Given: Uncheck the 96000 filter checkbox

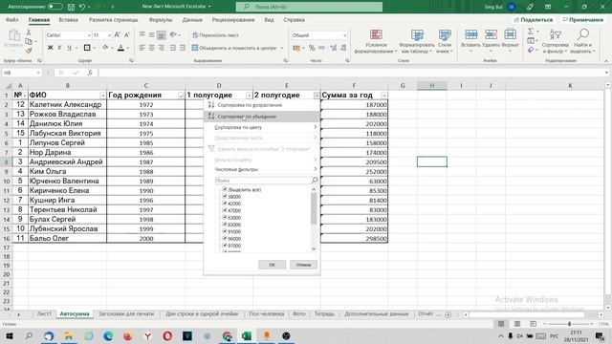Looking at the screenshot, I should point(225,238).
